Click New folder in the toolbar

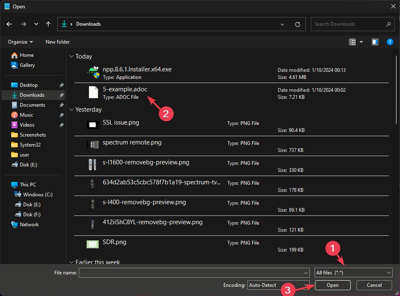(x=58, y=42)
